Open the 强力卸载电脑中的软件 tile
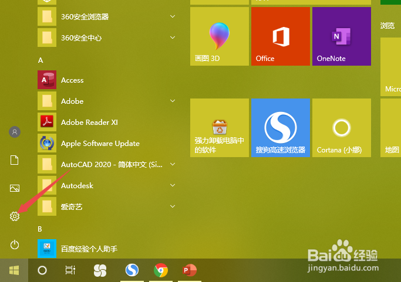 220,128
